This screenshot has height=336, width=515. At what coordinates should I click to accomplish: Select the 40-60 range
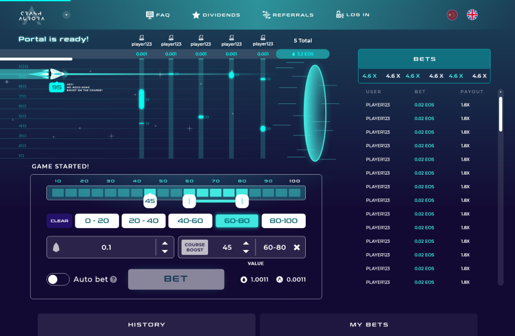point(190,221)
